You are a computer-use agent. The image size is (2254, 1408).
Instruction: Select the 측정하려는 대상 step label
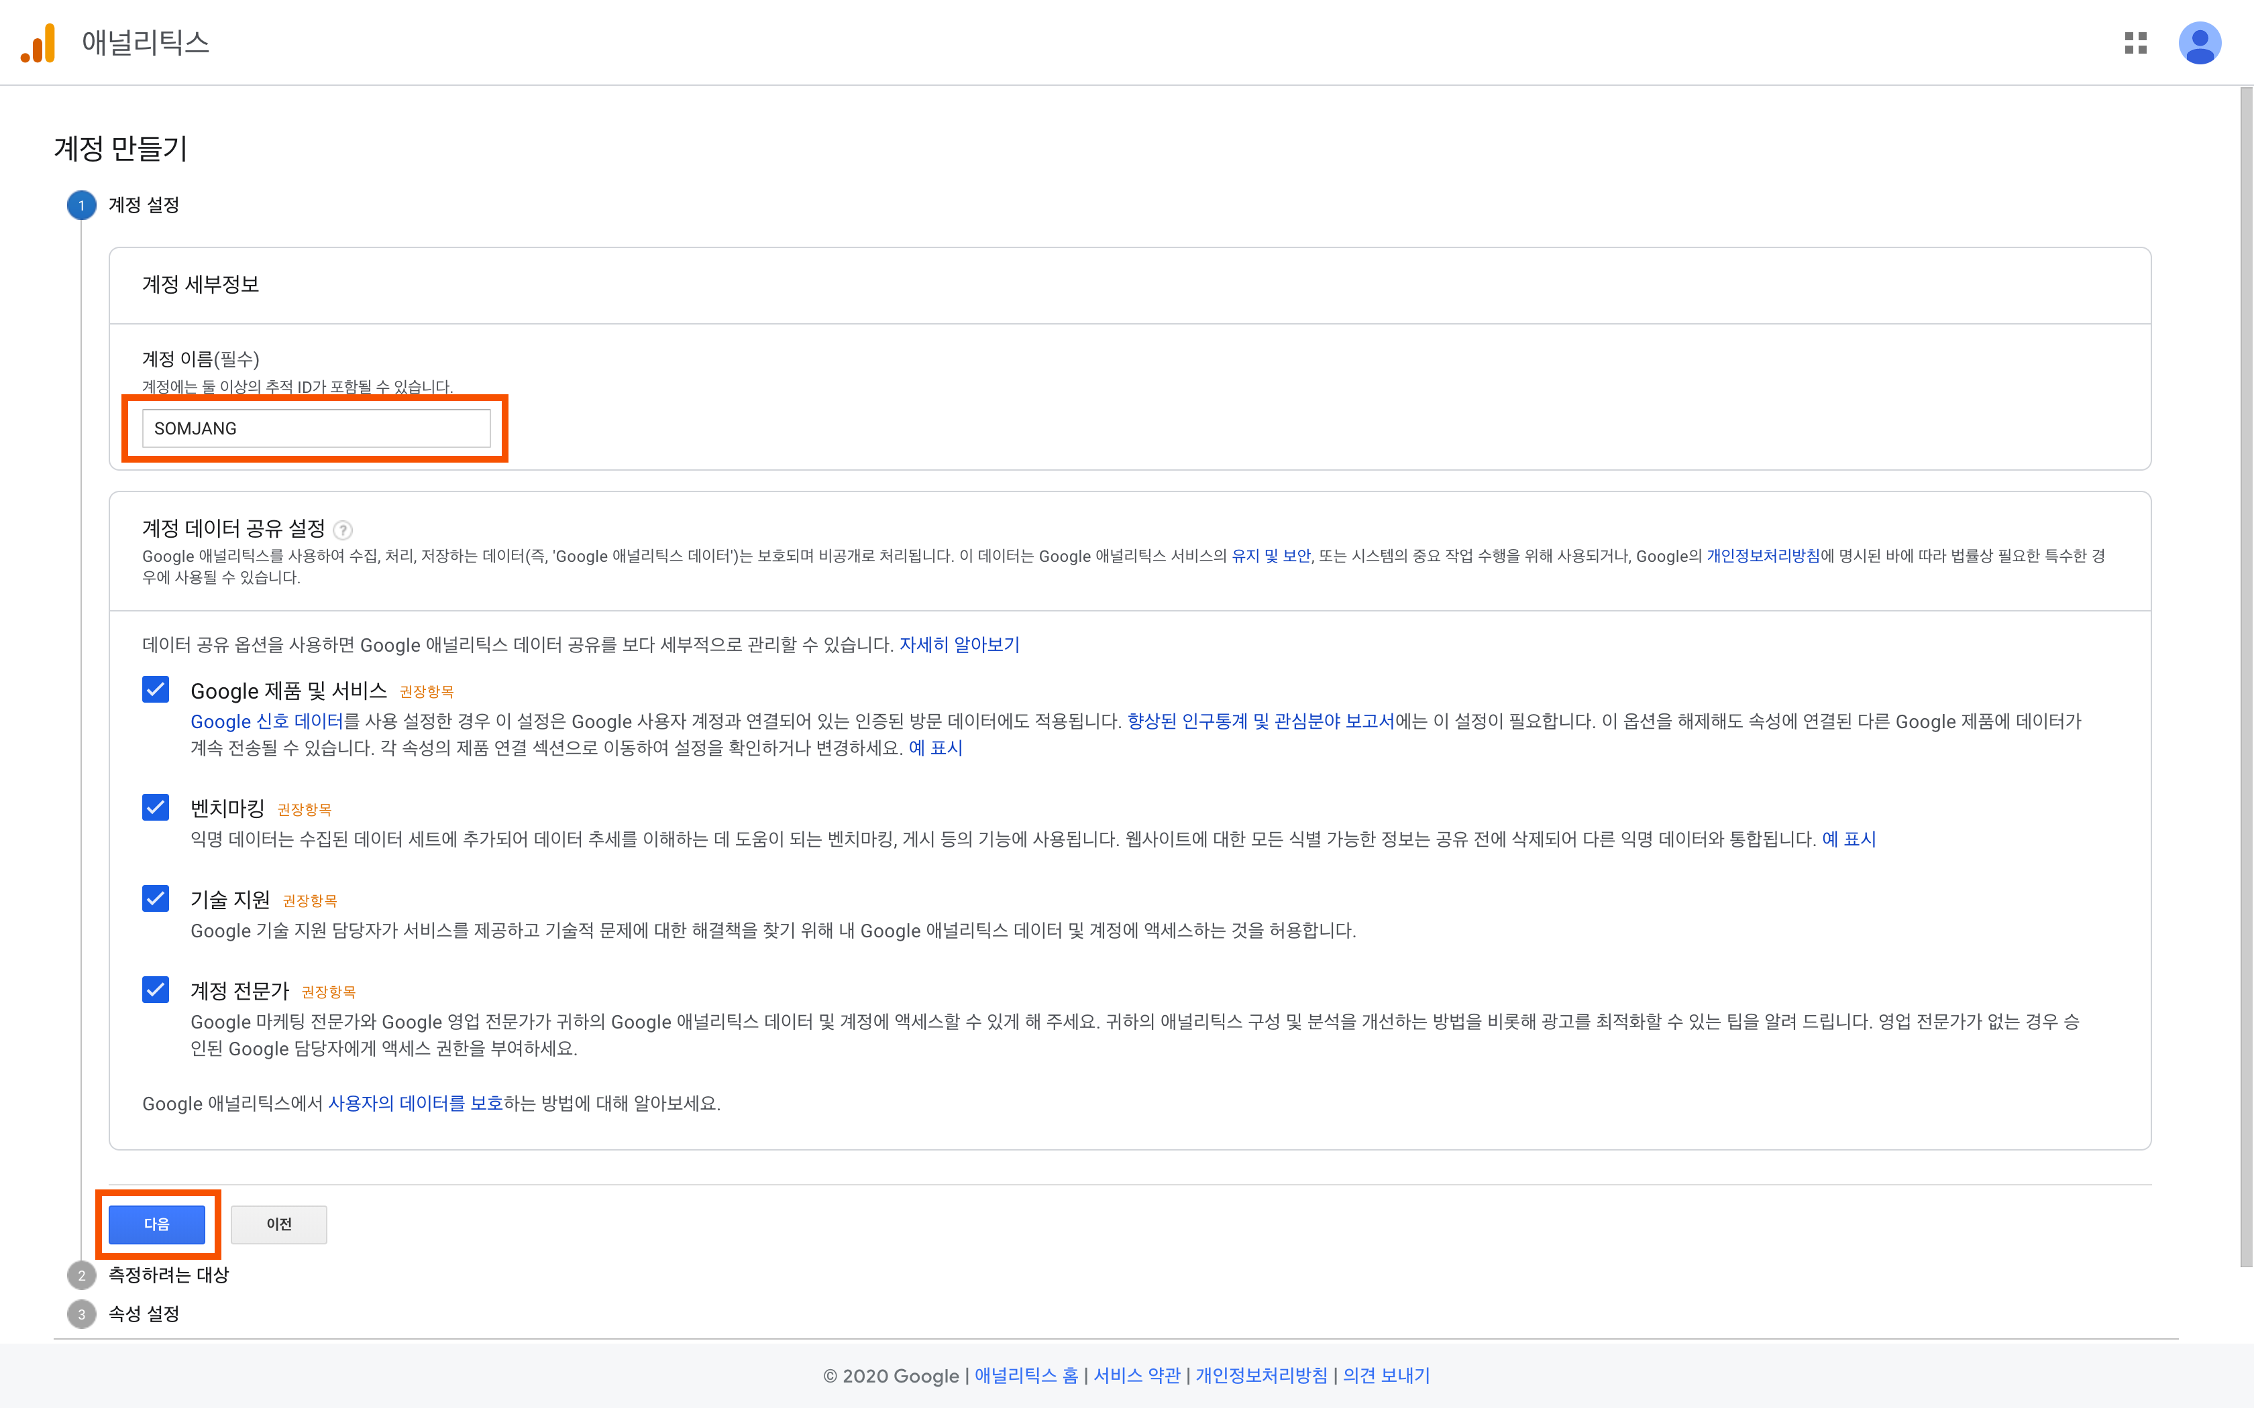coord(168,1275)
